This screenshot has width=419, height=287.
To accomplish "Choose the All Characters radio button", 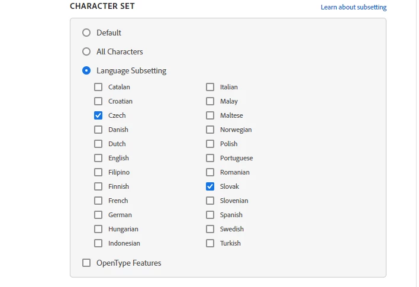I will tap(86, 51).
